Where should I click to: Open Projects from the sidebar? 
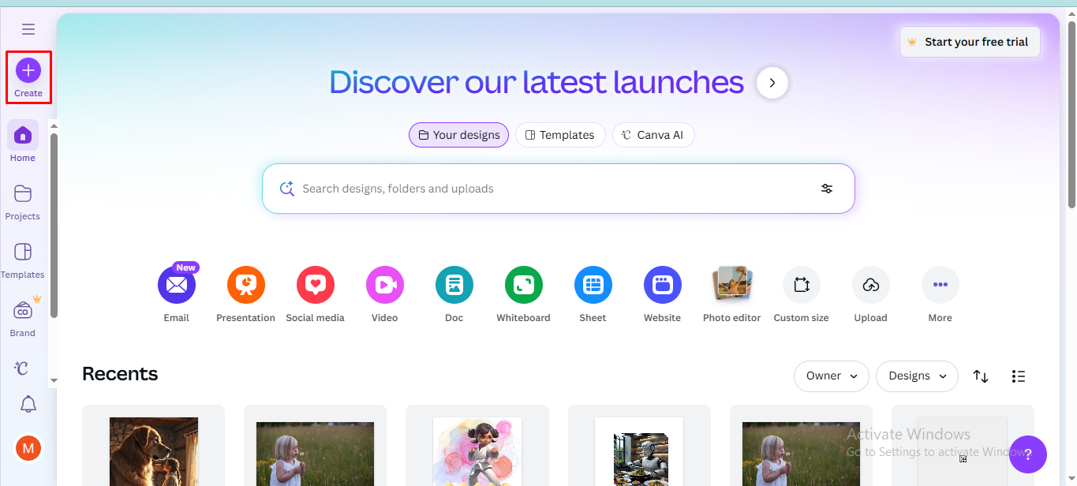(x=22, y=201)
